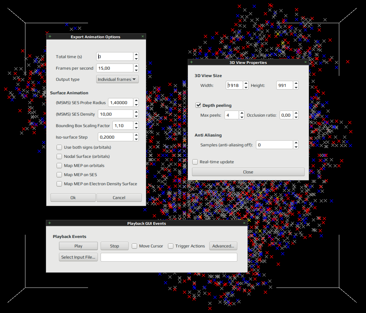366x313 pixels.
Task: Turn on Real-time update
Action: [195, 162]
